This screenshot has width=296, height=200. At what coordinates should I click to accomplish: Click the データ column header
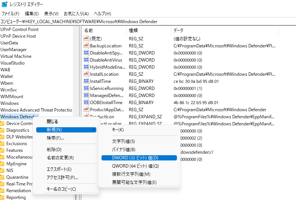click(178, 30)
